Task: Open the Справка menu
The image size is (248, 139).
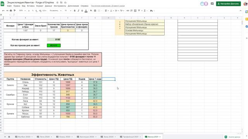Action: tap(84, 6)
